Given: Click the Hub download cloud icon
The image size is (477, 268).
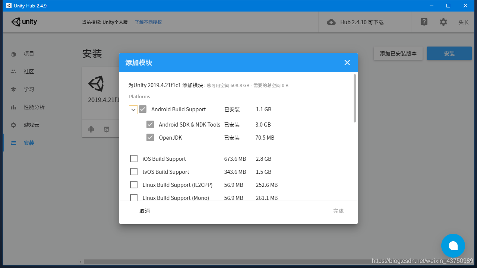Looking at the screenshot, I should 331,22.
